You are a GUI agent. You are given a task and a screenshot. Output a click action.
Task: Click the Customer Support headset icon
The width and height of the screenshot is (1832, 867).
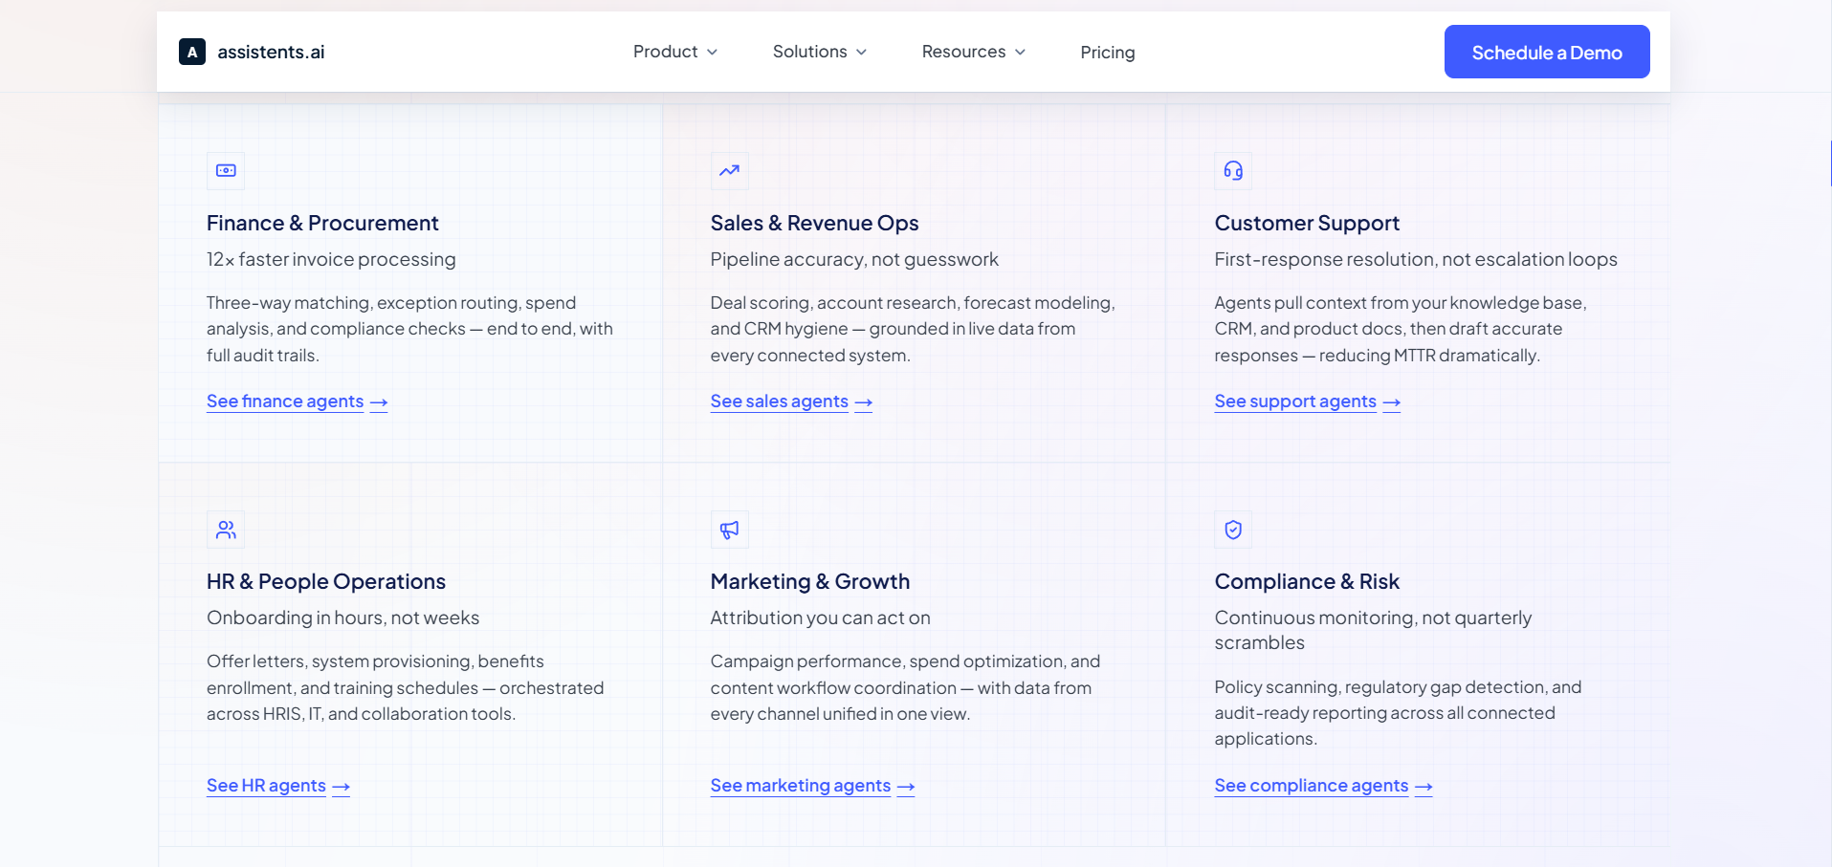[1233, 171]
